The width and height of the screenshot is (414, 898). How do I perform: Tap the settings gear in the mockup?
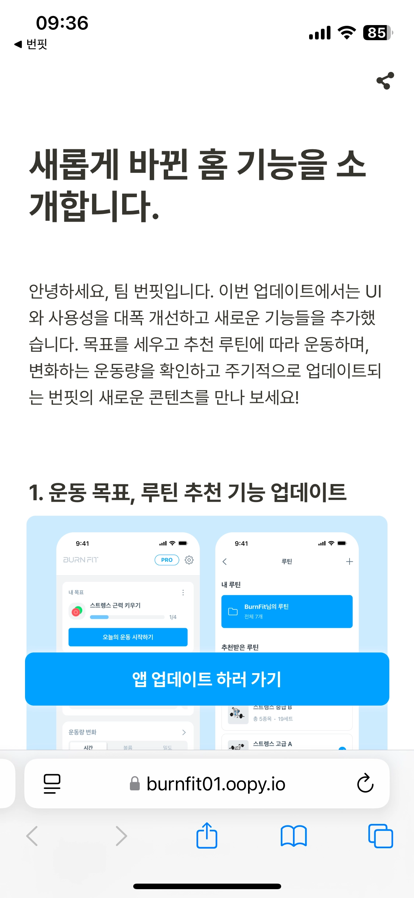(189, 560)
